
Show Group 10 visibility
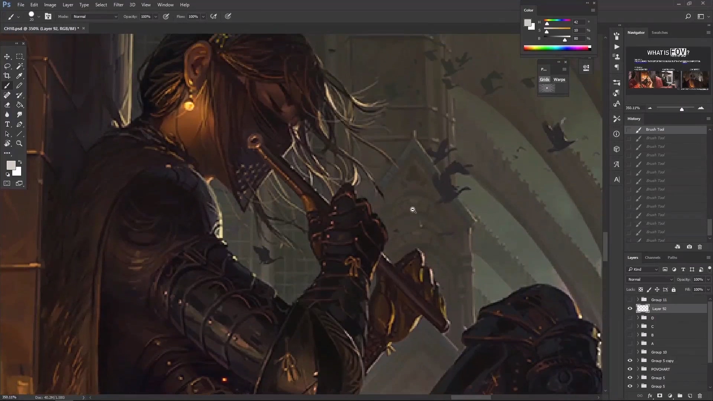(630, 352)
